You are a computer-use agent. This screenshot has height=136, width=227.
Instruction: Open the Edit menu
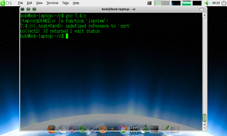(30, 3)
